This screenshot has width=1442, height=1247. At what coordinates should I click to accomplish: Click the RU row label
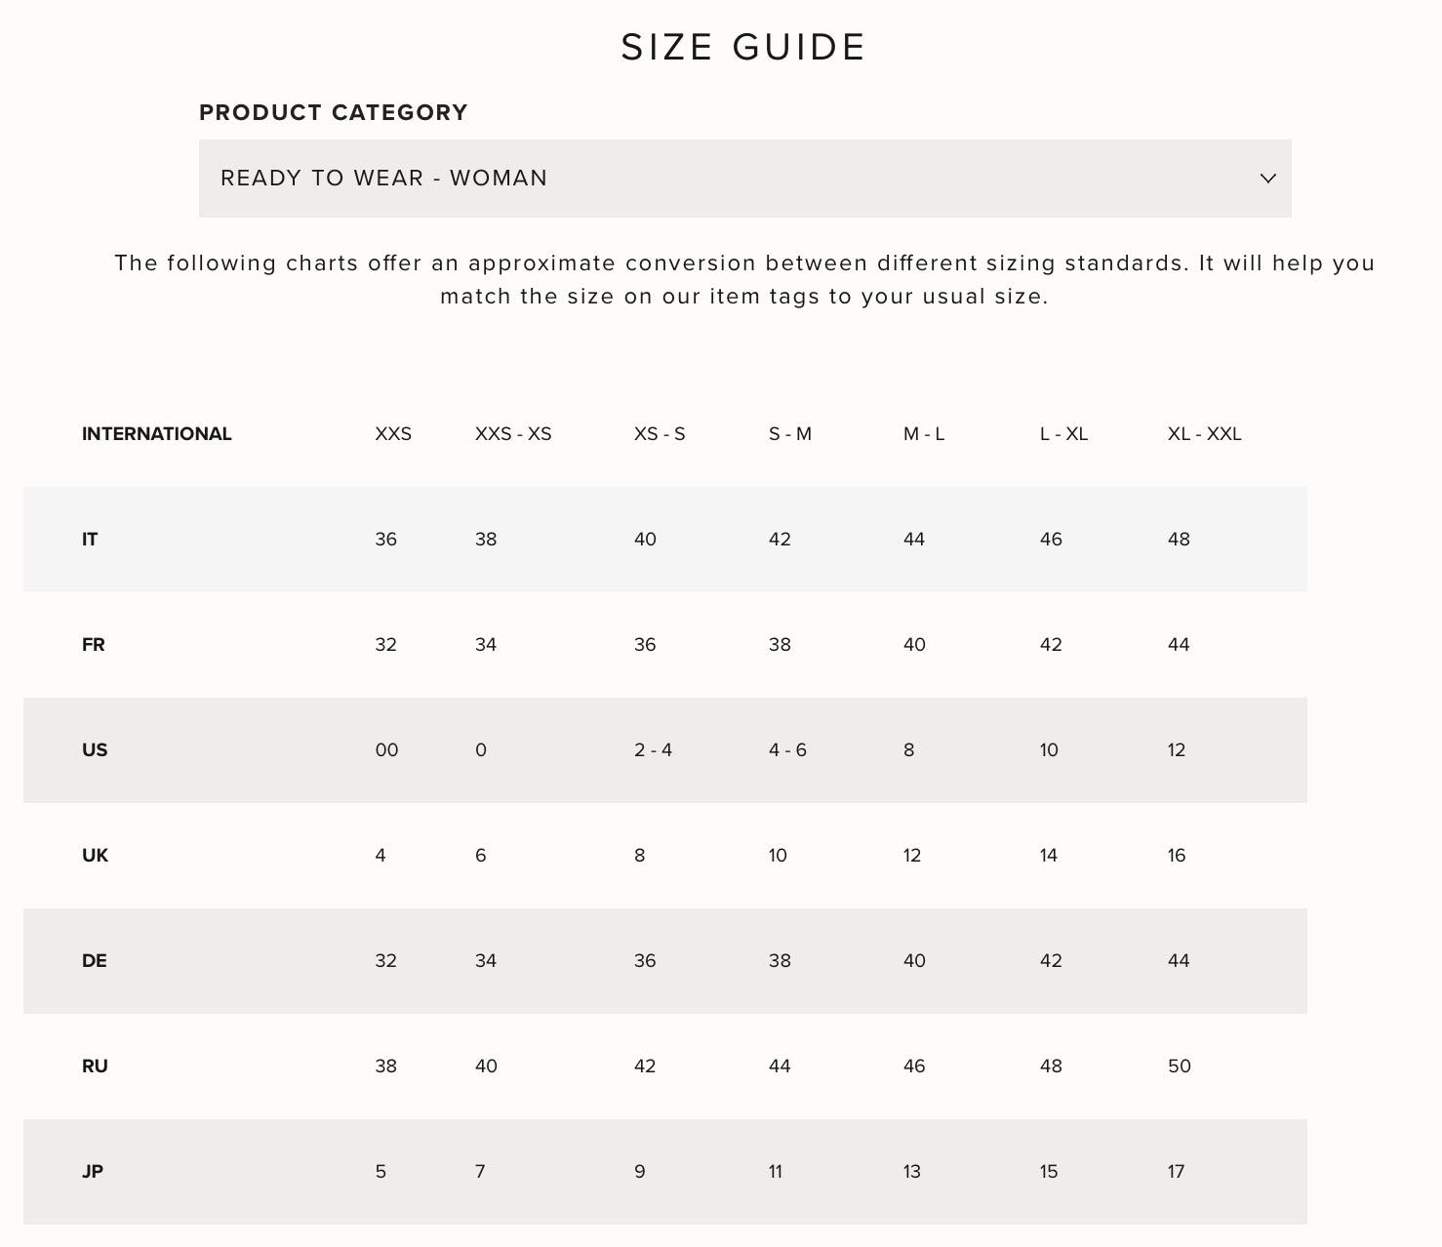(94, 1066)
